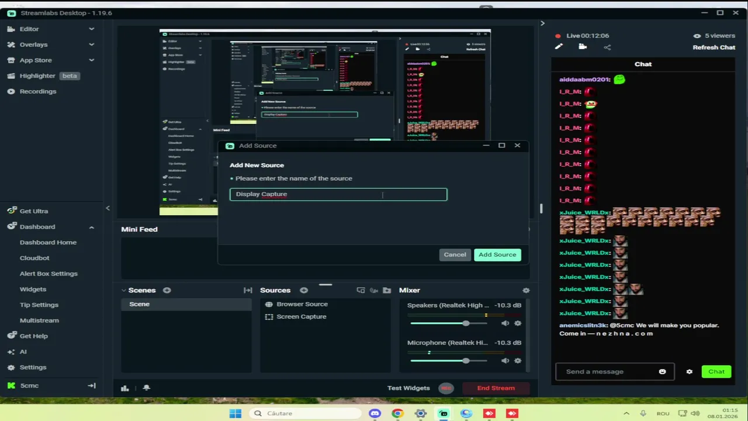The width and height of the screenshot is (748, 421).
Task: Add a new source with plus icon
Action: tap(304, 290)
